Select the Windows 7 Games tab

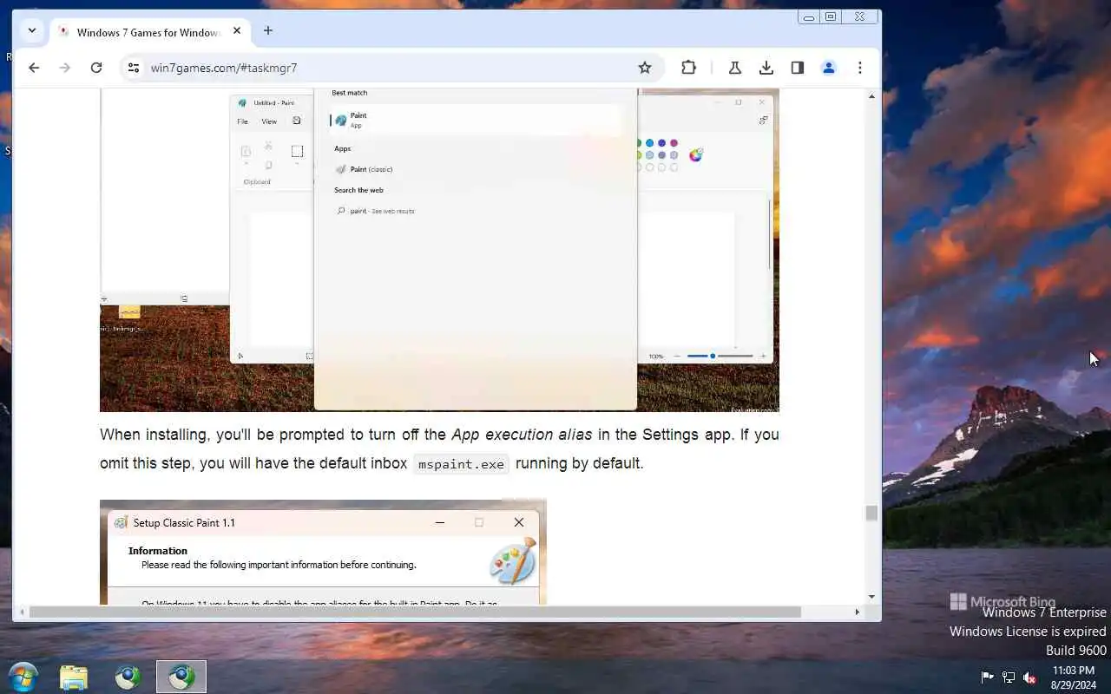click(150, 31)
